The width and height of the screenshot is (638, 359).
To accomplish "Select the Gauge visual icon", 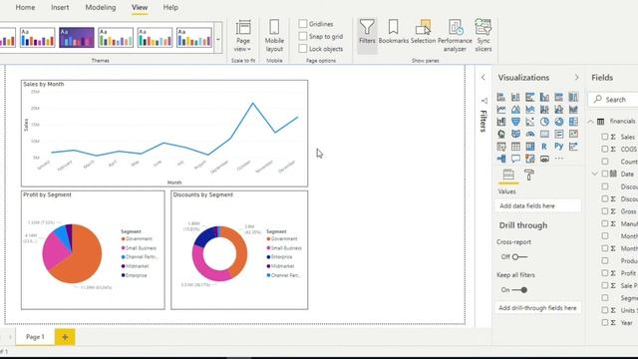I will click(x=529, y=134).
